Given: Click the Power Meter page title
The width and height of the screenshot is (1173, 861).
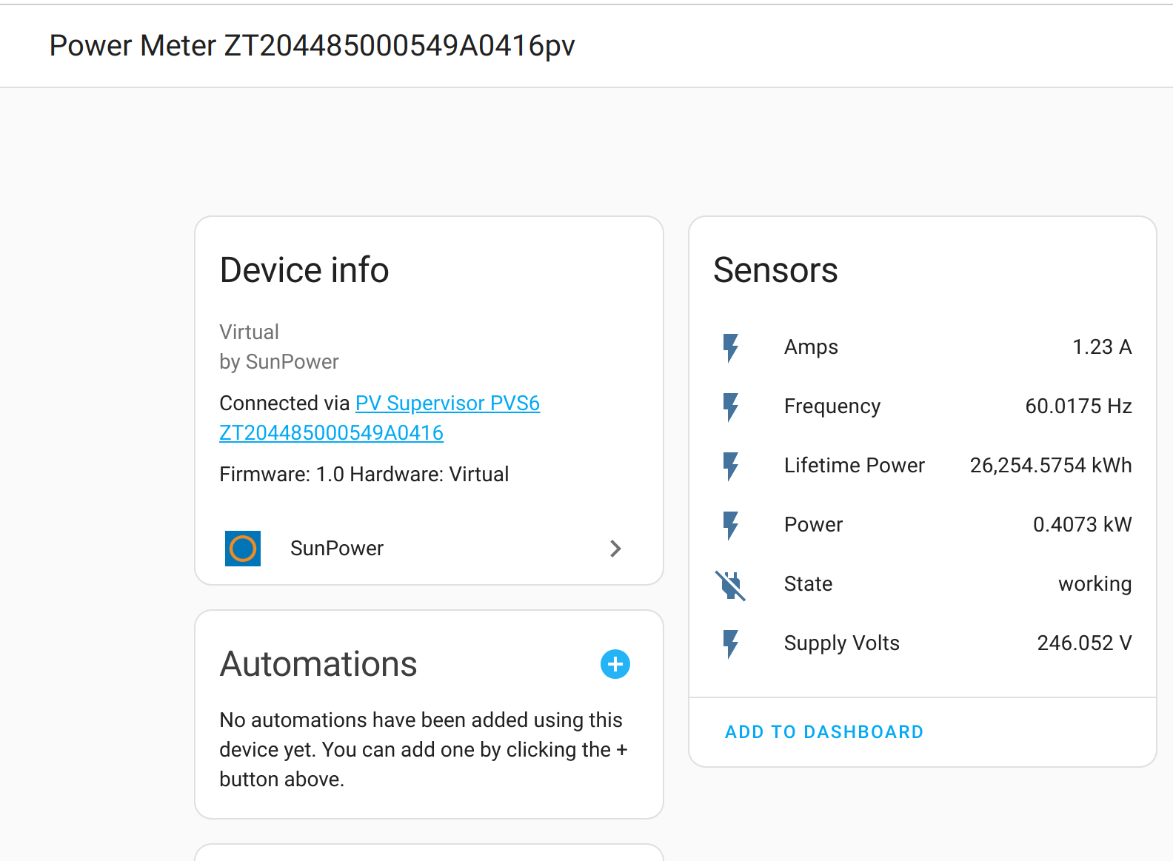Looking at the screenshot, I should [x=312, y=46].
